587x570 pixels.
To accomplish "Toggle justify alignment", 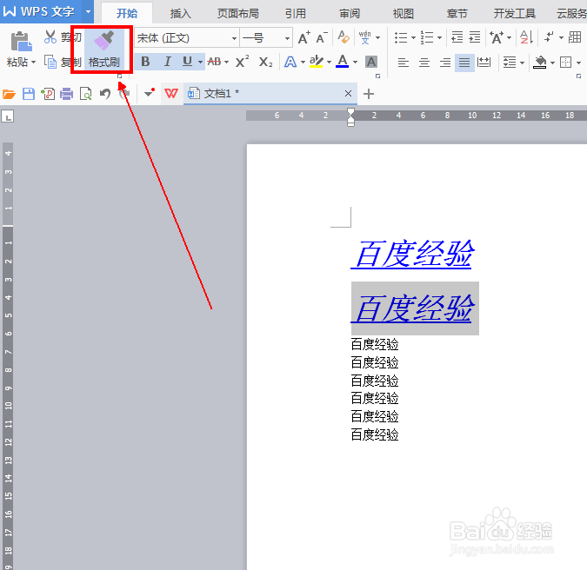I will pos(464,62).
